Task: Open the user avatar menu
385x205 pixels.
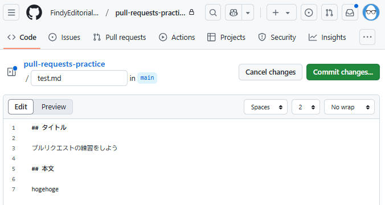Action: pos(371,13)
